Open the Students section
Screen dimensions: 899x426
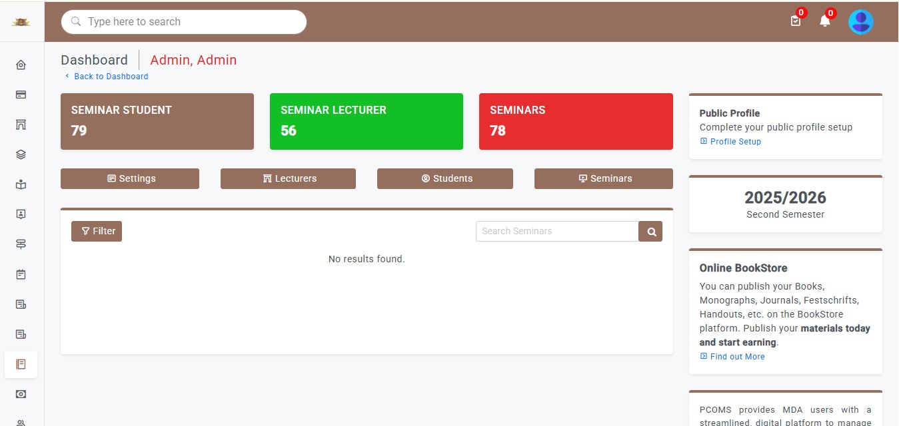tap(445, 178)
